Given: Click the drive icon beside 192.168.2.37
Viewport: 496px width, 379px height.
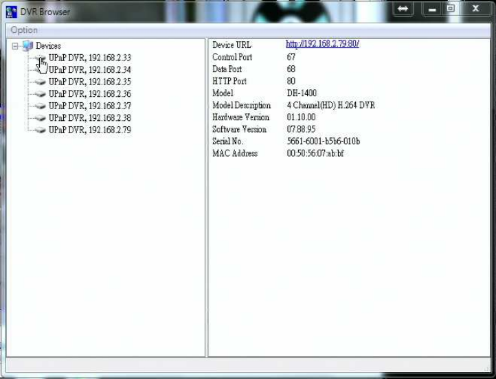Looking at the screenshot, I should point(40,106).
